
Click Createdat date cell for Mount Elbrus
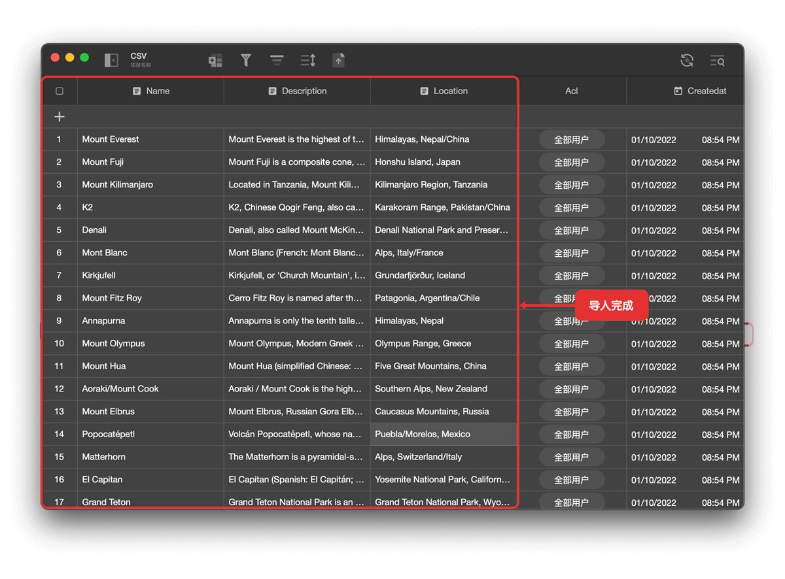(x=686, y=412)
